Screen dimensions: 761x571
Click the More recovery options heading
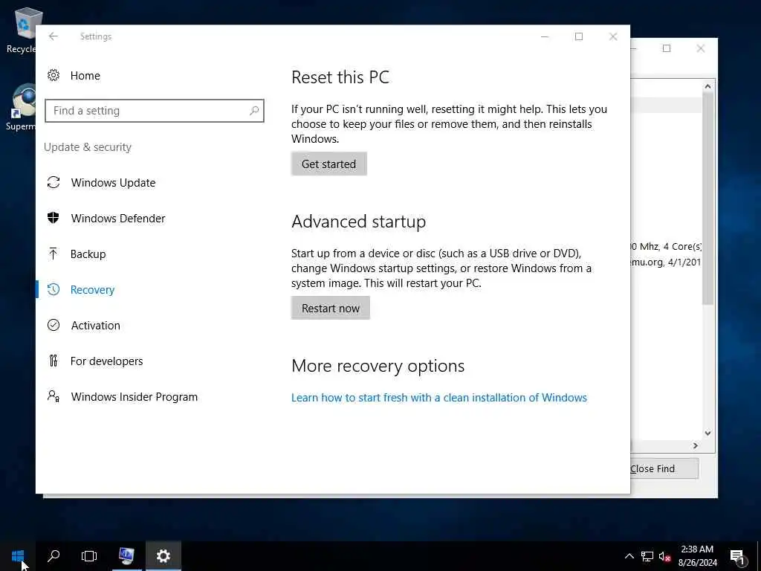378,366
